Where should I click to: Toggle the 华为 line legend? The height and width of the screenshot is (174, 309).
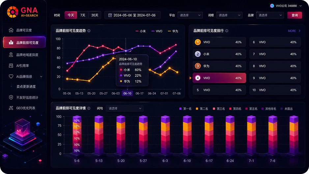tap(173, 31)
